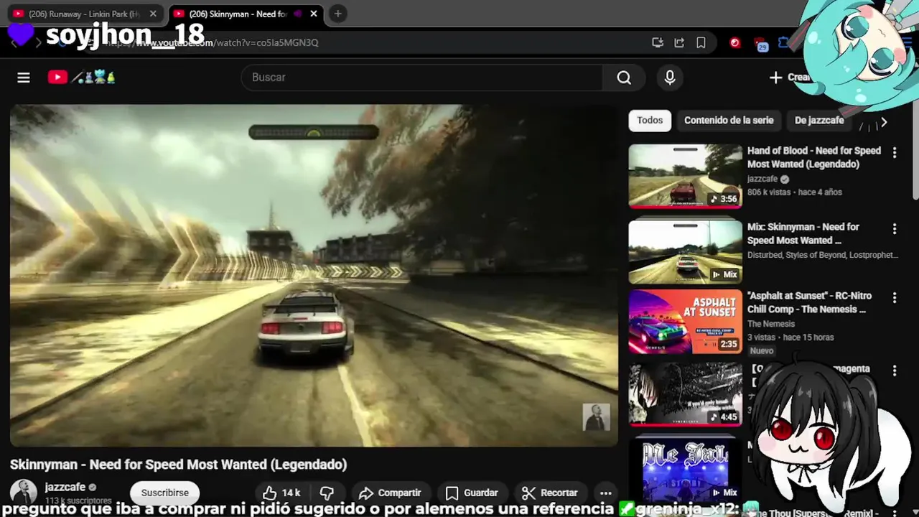Open the thumbnail with 4:45 duration
This screenshot has width=919, height=517.
click(x=686, y=394)
